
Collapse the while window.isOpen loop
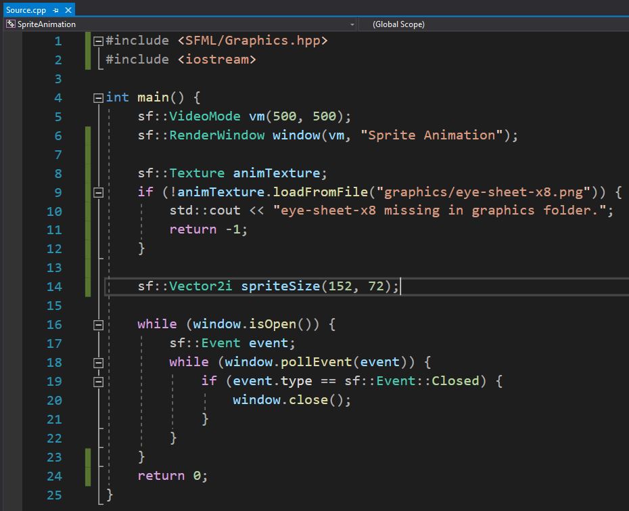pos(97,324)
